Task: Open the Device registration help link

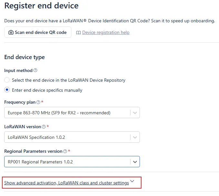Action: [106, 32]
